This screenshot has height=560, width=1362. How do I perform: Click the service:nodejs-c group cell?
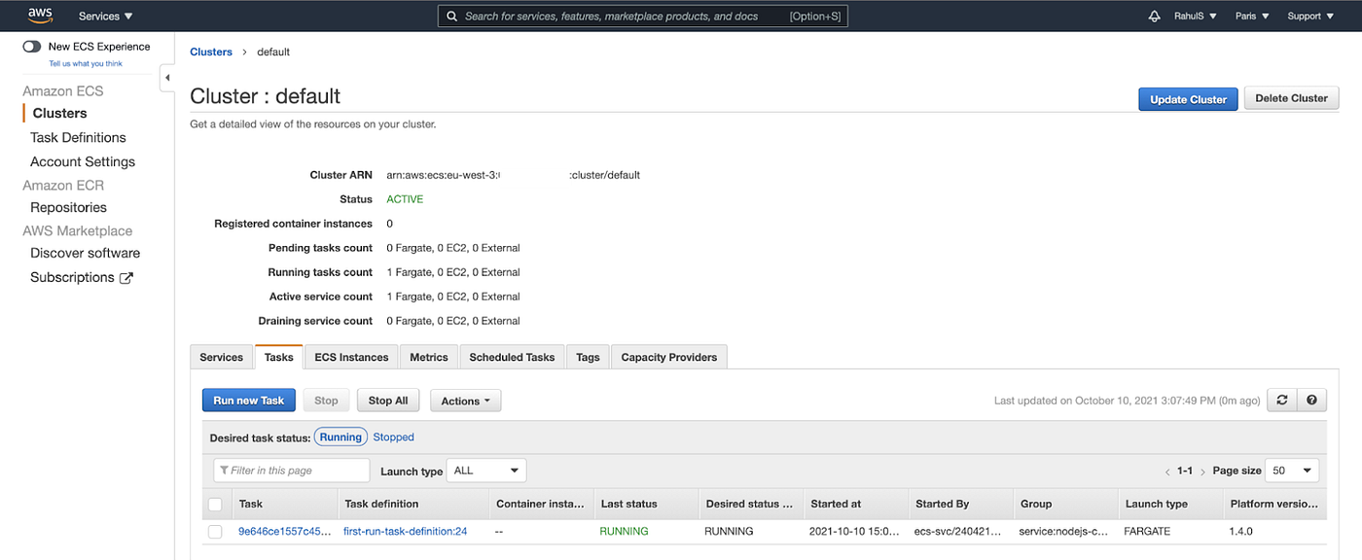tap(1064, 532)
